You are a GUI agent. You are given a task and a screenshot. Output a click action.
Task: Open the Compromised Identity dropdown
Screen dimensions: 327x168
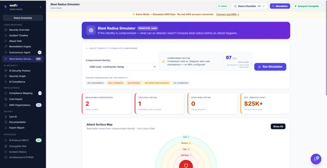[x=121, y=67]
